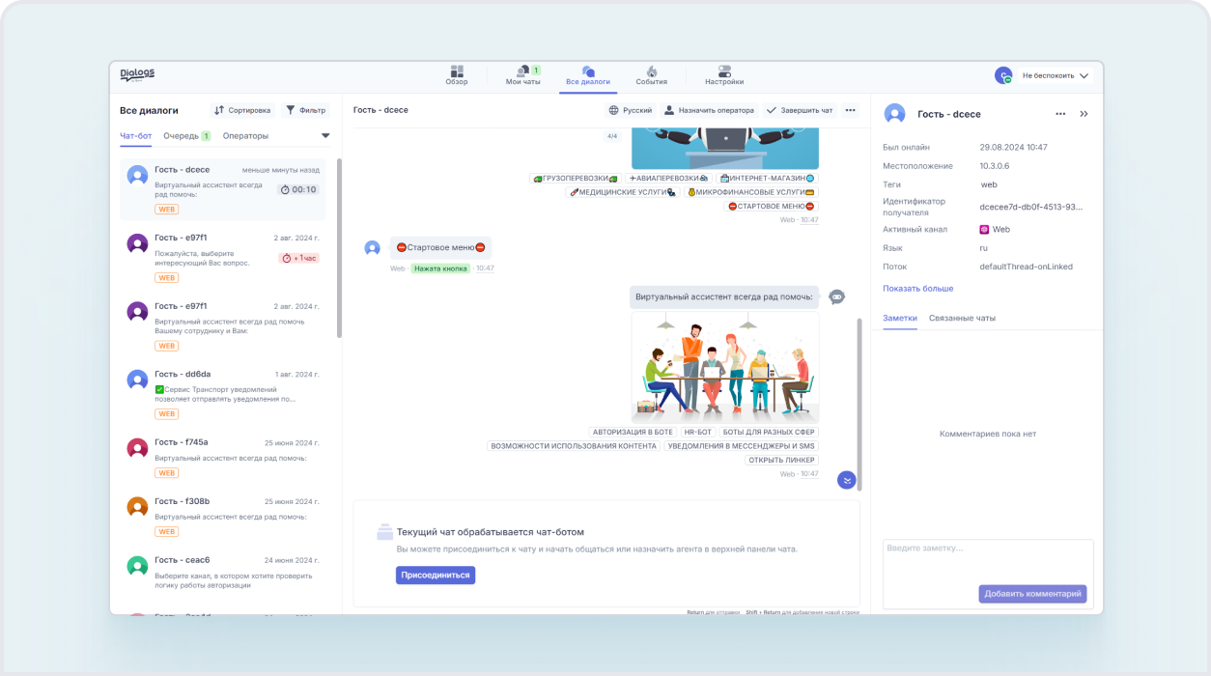
Task: Open the Сортировка options
Action: coord(242,110)
